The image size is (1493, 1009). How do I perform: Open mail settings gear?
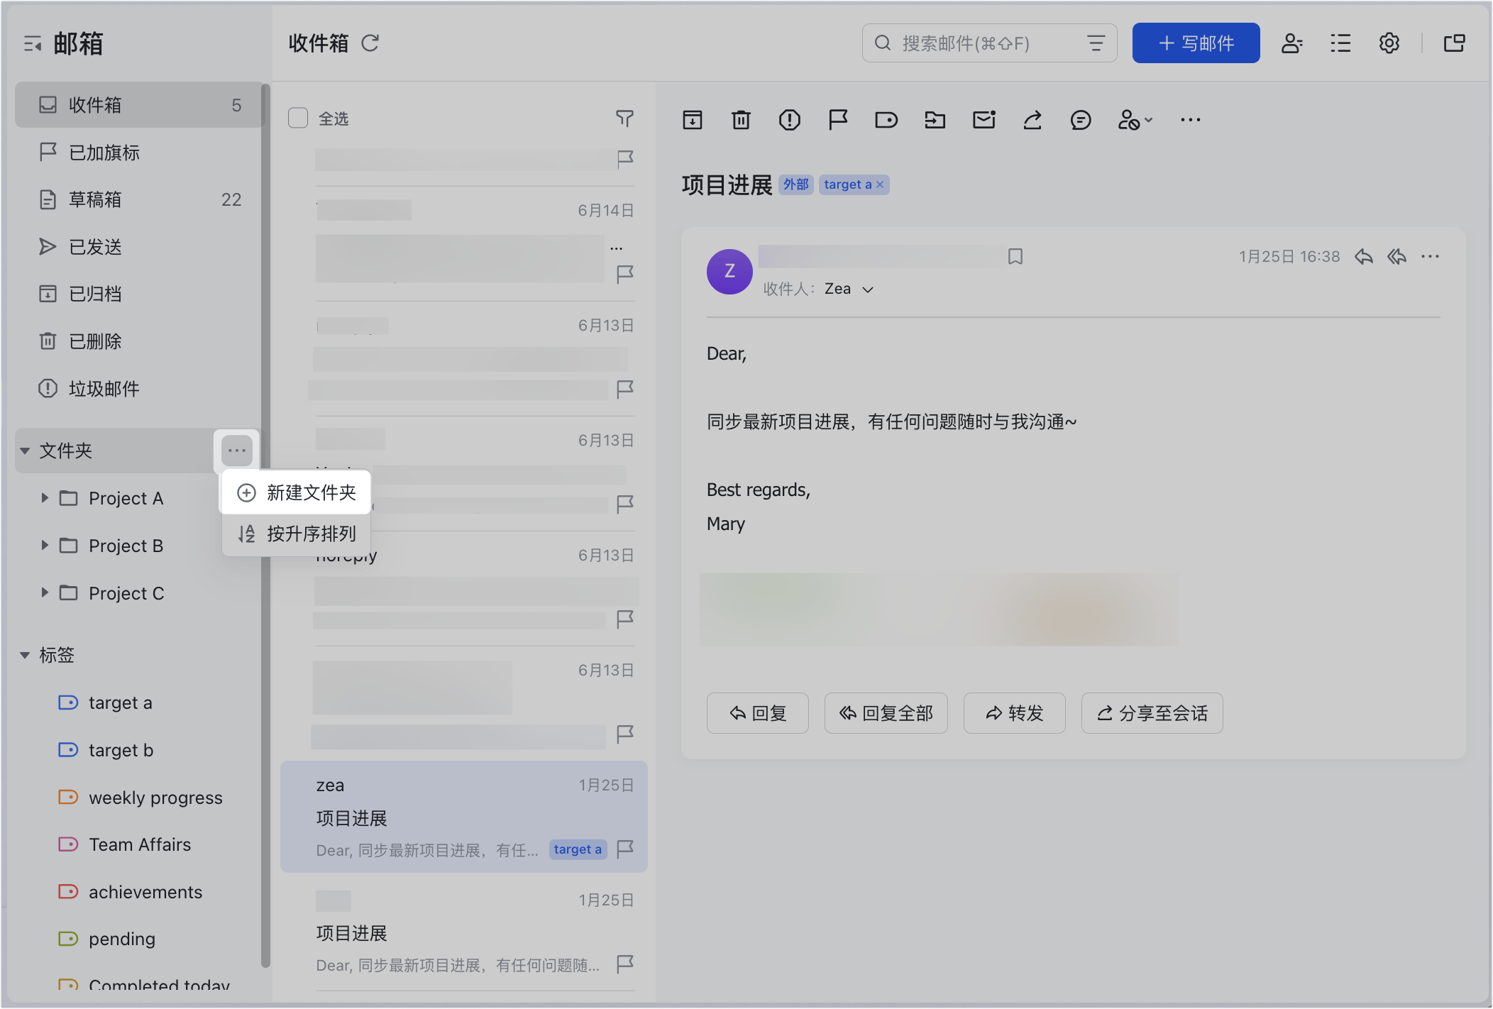coord(1389,43)
